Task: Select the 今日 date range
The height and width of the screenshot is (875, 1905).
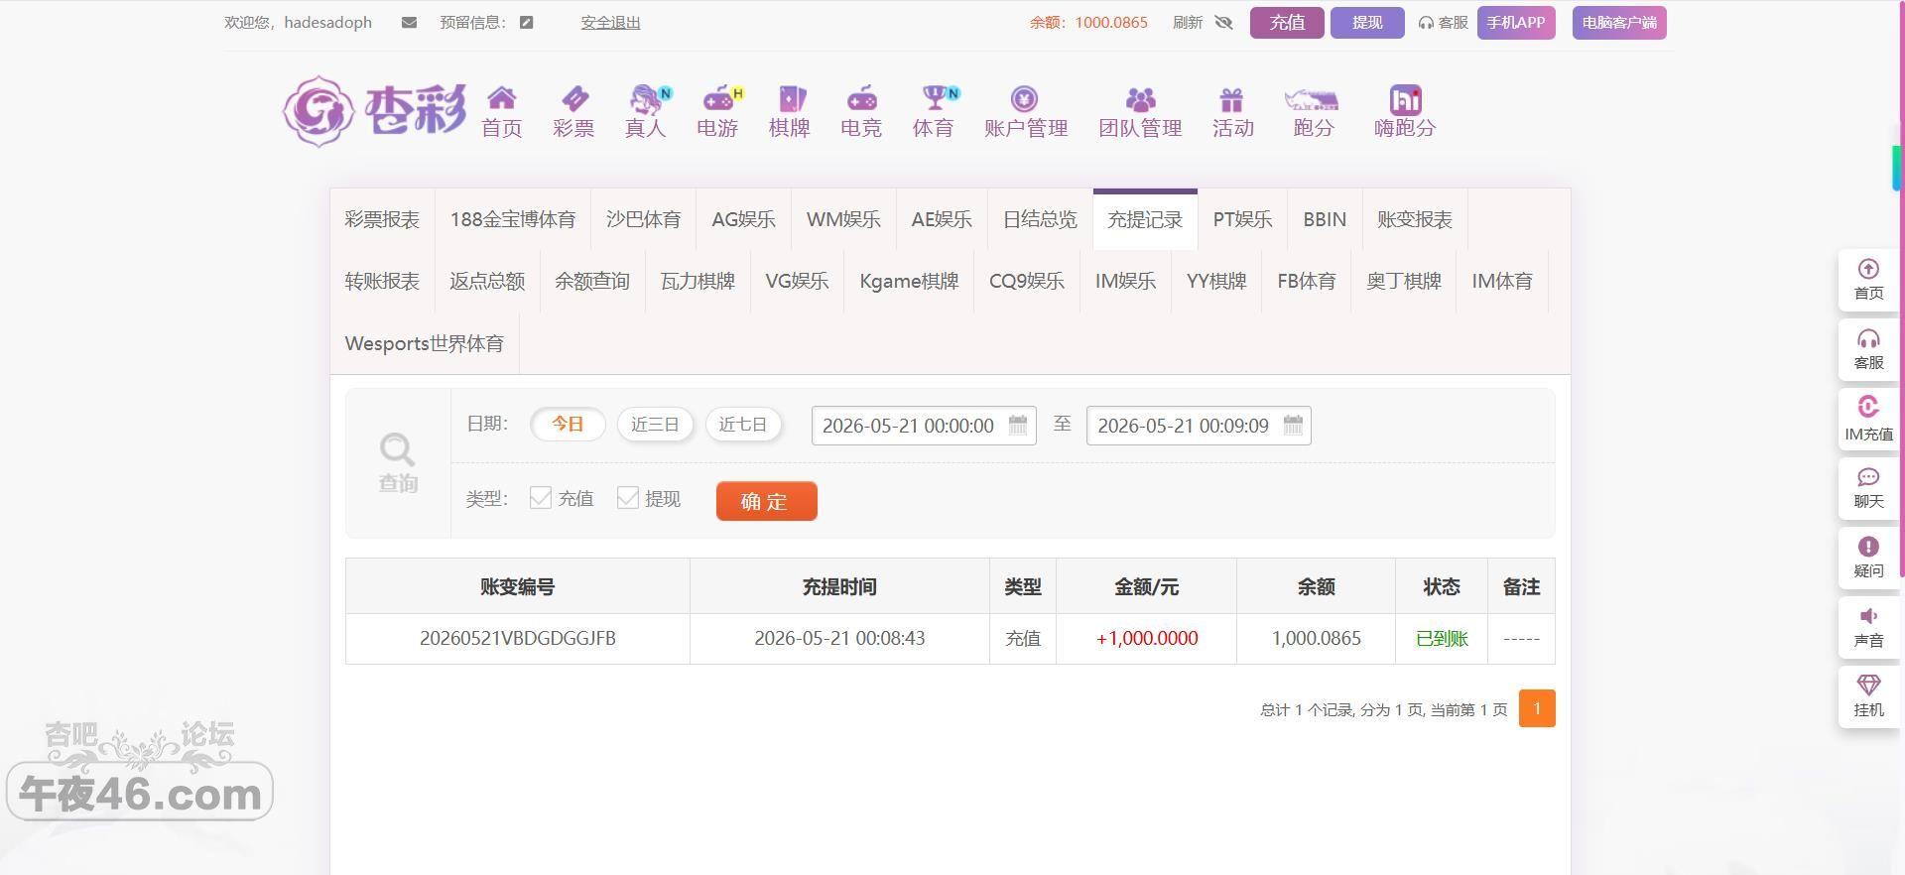Action: [568, 425]
